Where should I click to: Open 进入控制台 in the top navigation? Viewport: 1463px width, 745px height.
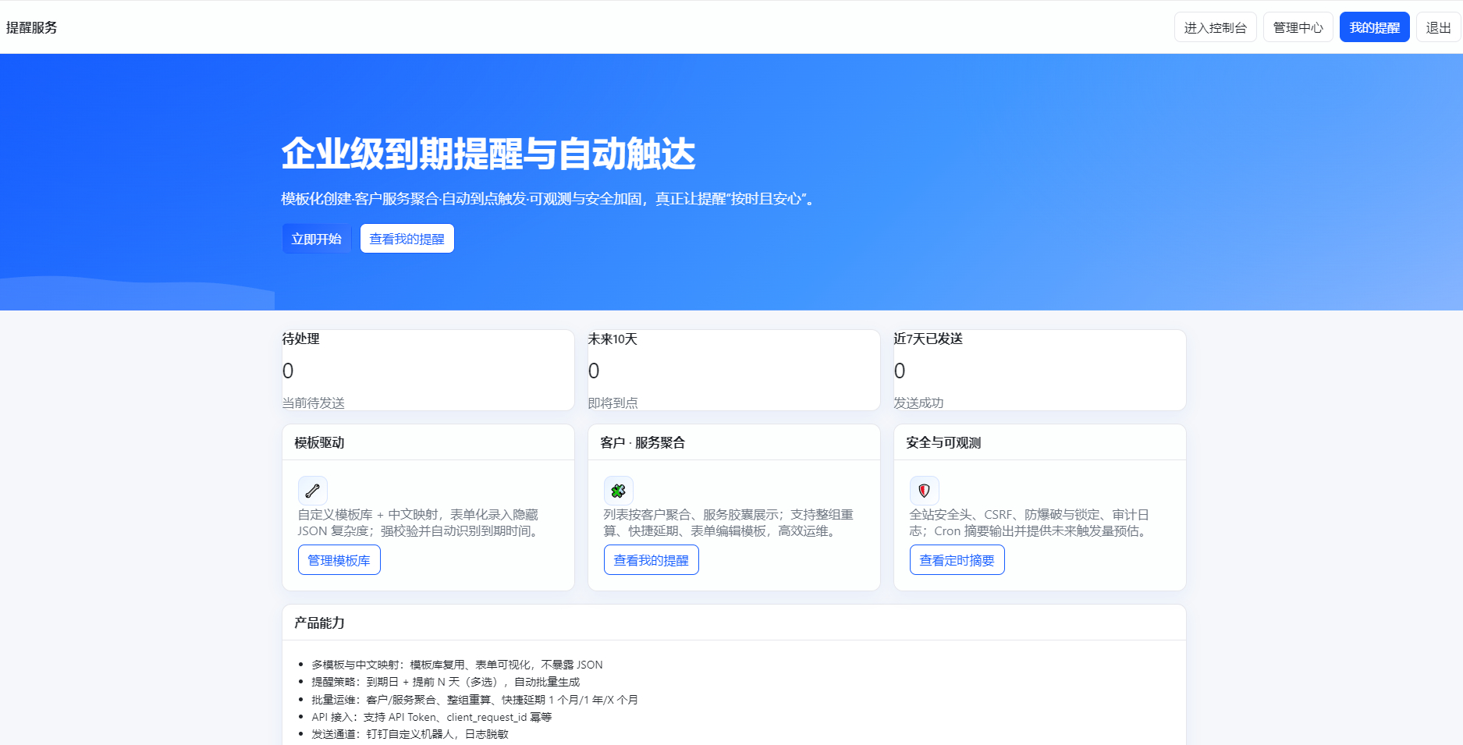pyautogui.click(x=1215, y=27)
